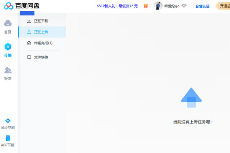Screen dimensions: 230x153
Task: Click the large blue upload arrow illustration
Action: pyautogui.click(x=191, y=98)
